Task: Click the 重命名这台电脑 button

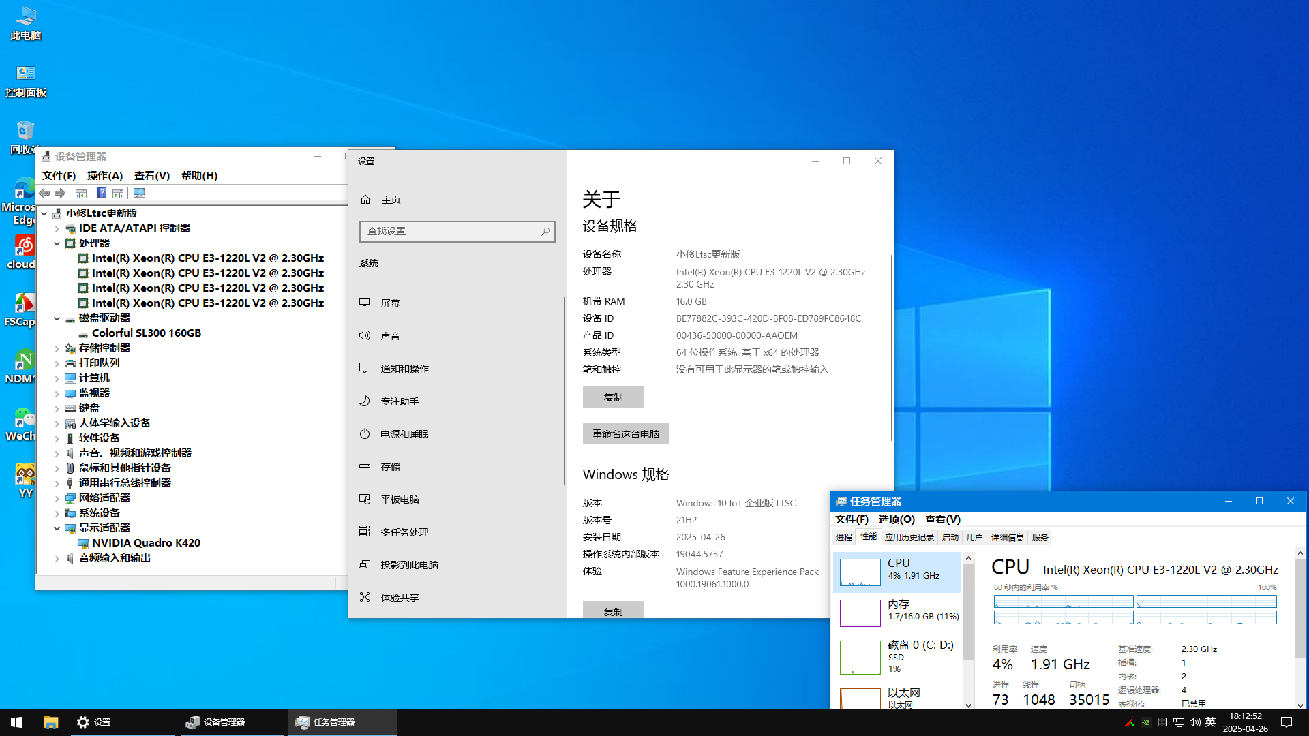Action: click(x=625, y=434)
